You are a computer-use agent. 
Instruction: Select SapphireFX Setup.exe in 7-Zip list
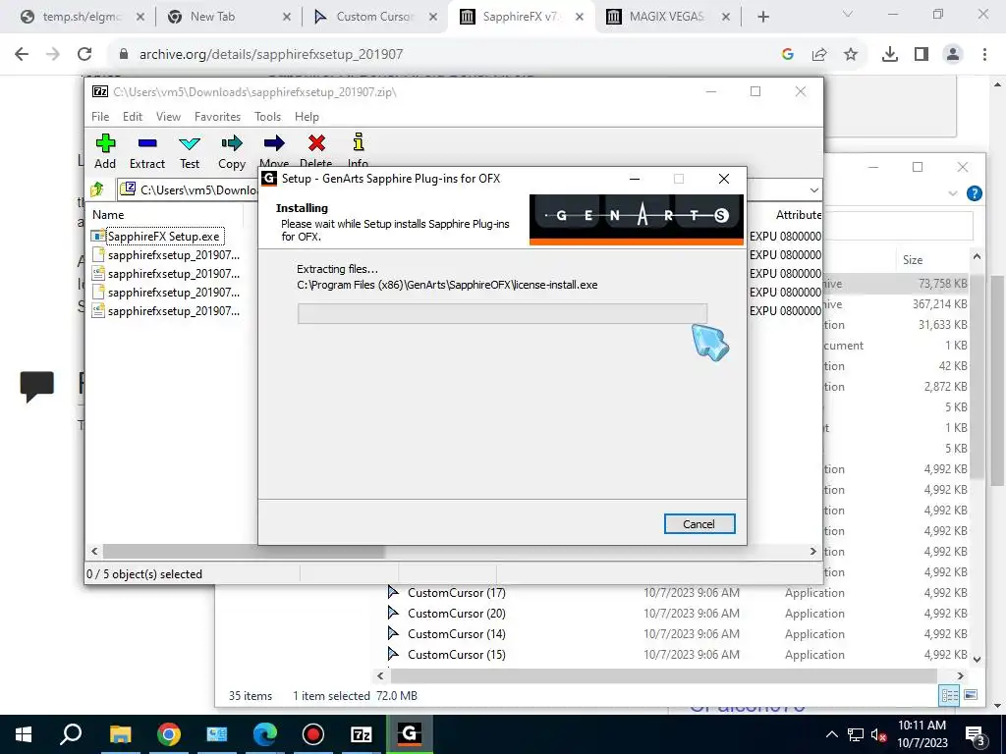pyautogui.click(x=164, y=236)
